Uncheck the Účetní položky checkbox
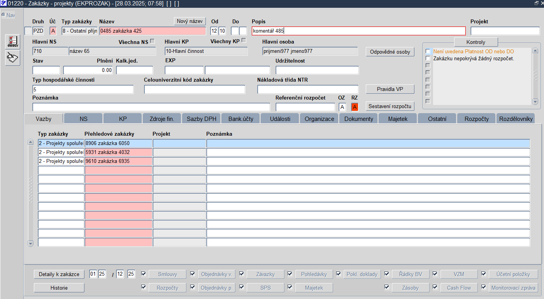The width and height of the screenshot is (544, 299). click(x=484, y=274)
